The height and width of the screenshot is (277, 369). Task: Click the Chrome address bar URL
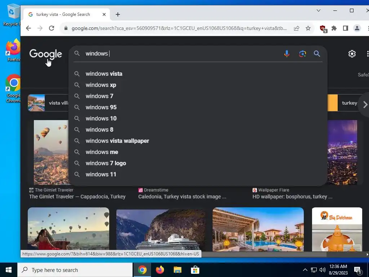[179, 28]
